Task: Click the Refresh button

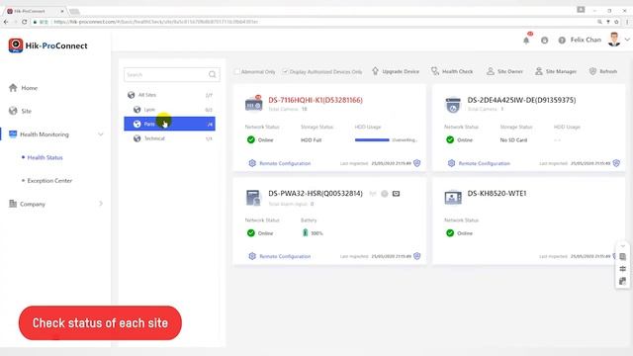Action: pyautogui.click(x=603, y=71)
